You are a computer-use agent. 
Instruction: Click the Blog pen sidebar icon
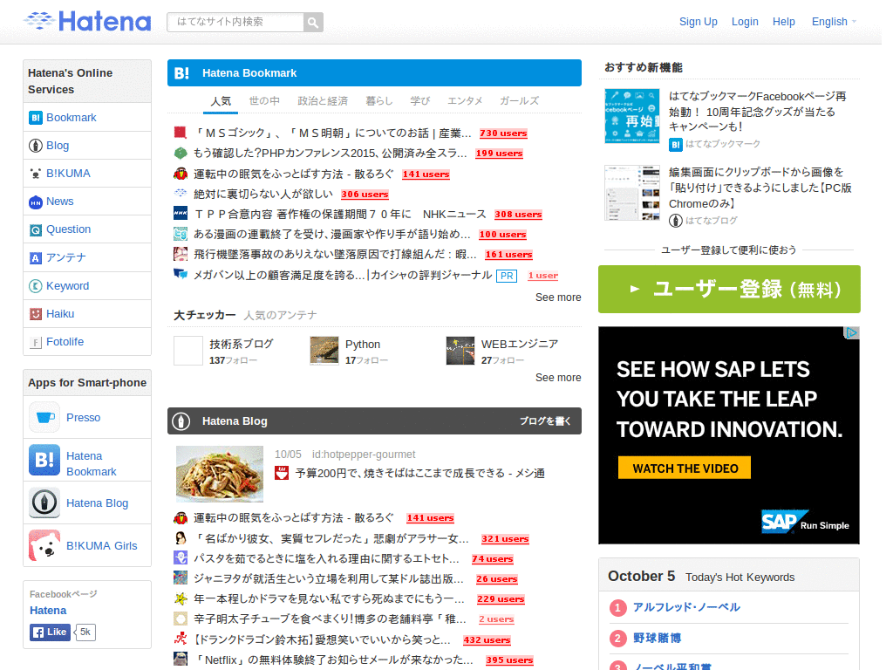coord(35,146)
